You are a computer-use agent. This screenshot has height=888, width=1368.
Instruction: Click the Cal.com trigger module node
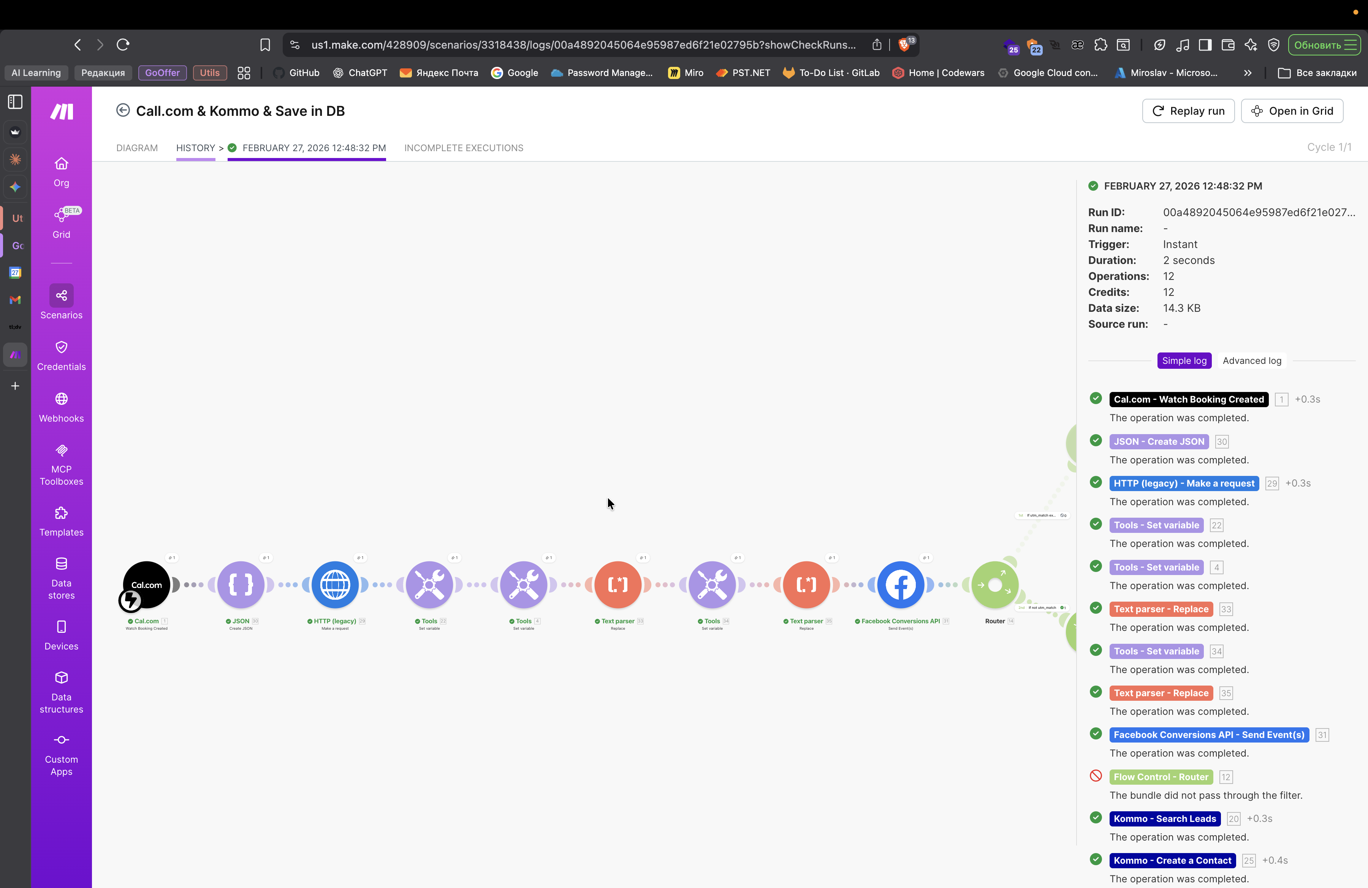point(147,585)
